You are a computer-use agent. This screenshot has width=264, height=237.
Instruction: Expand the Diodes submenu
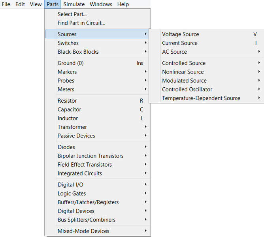(x=66, y=147)
